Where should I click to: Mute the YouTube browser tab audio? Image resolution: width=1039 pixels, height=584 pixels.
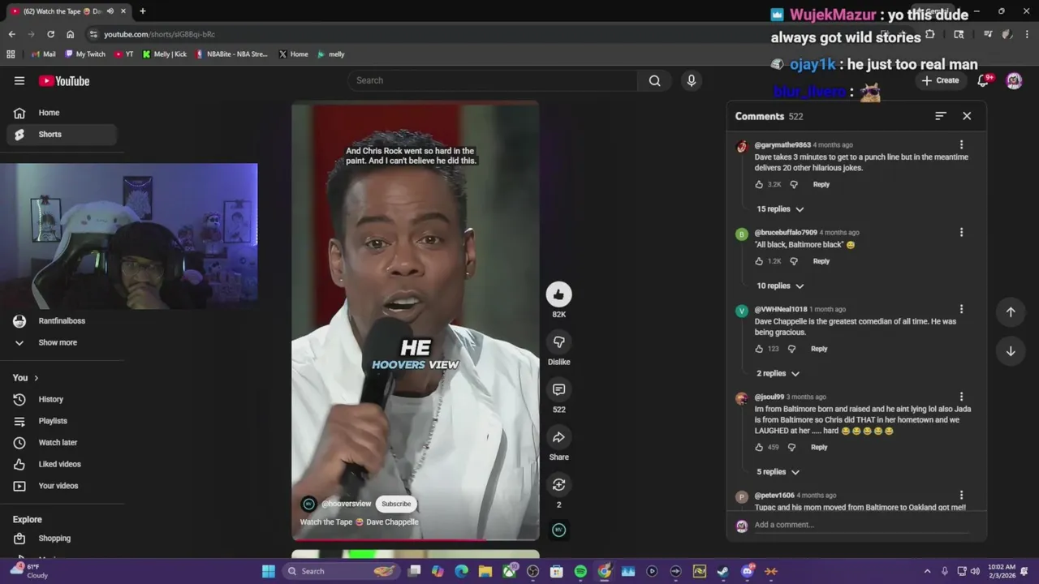pyautogui.click(x=110, y=11)
